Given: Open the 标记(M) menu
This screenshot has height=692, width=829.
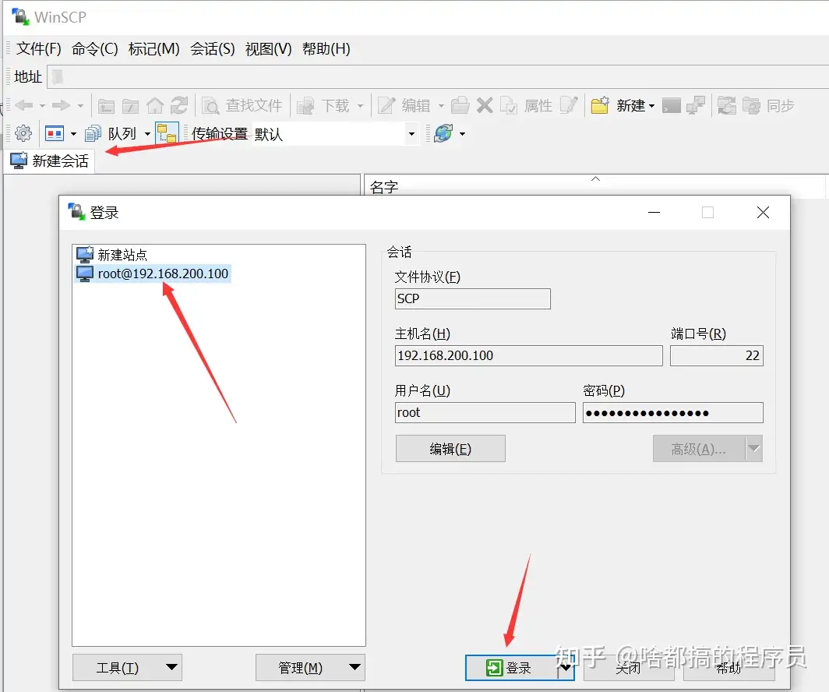Looking at the screenshot, I should click(153, 48).
